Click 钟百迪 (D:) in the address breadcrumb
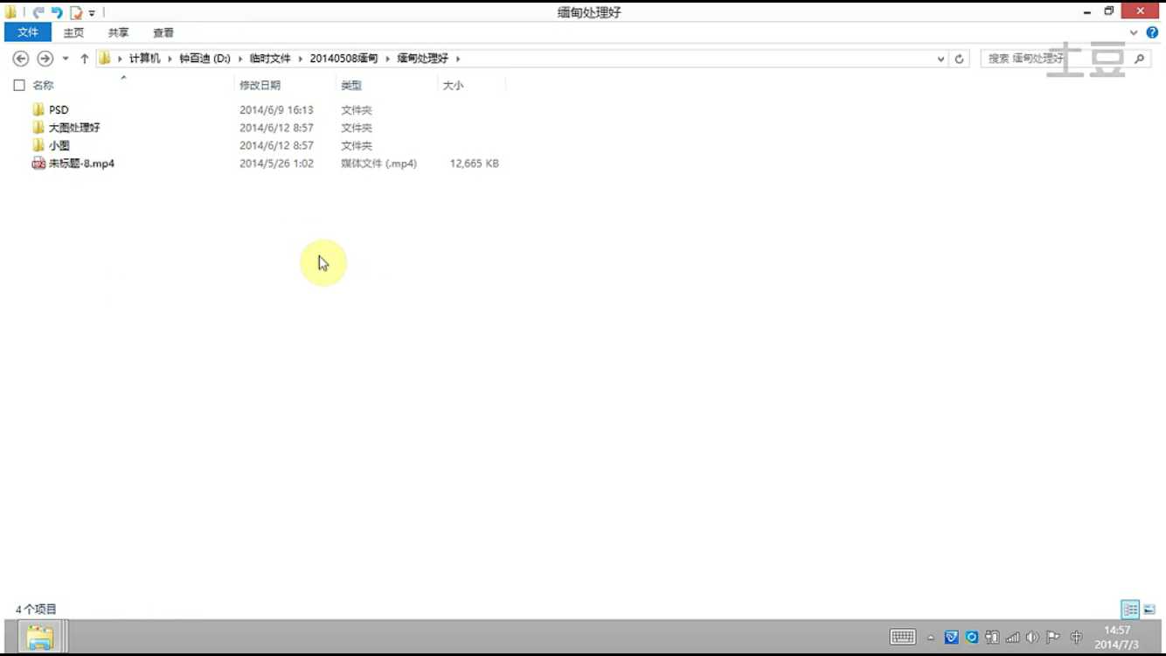Viewport: 1166px width, 656px height. click(205, 59)
